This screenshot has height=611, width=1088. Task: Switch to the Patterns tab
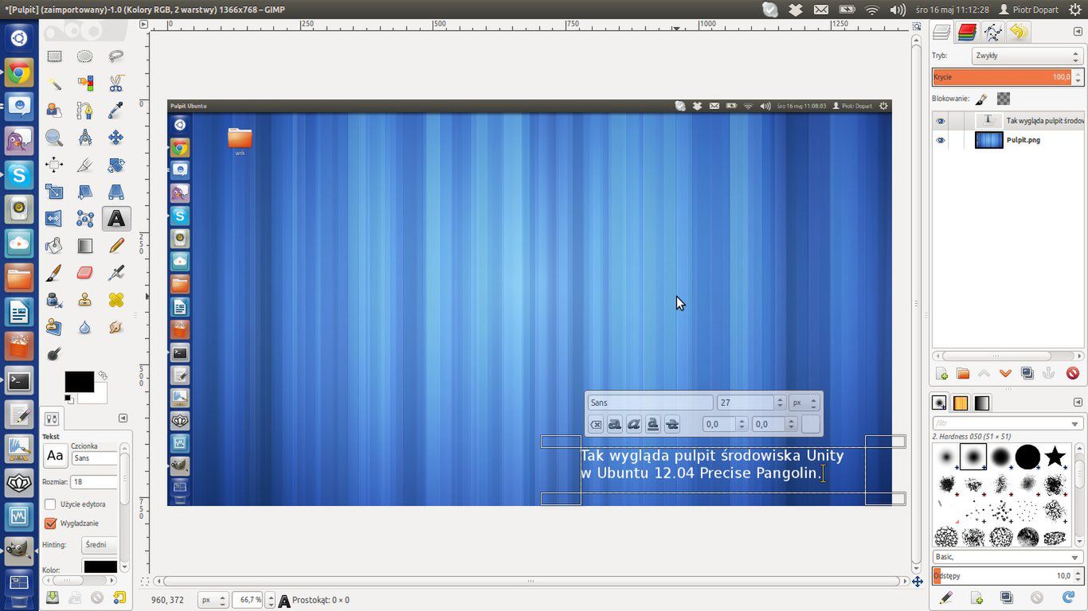click(961, 403)
